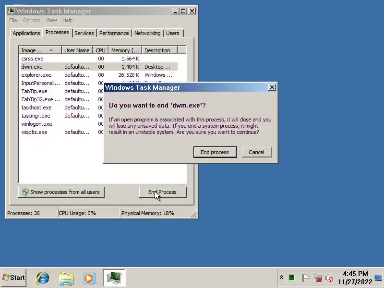This screenshot has height=288, width=384.
Task: Open the Help menu
Action: tap(67, 20)
